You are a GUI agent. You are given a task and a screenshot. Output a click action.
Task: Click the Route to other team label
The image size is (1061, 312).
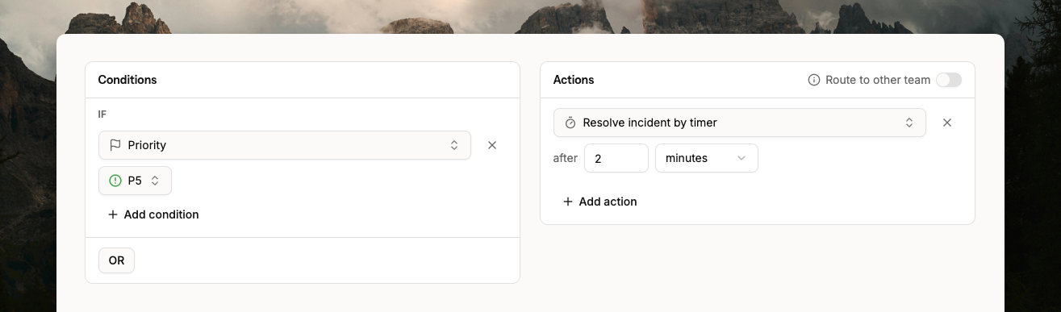[x=878, y=80]
